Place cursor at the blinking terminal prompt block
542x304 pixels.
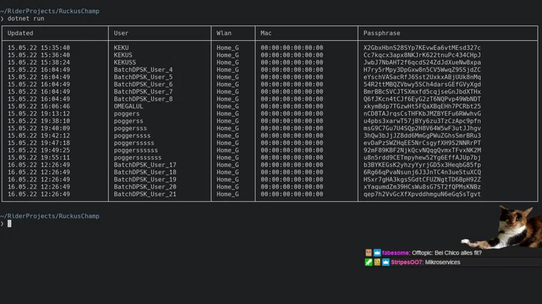pyautogui.click(x=9, y=224)
